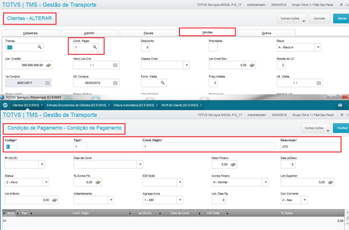Switch to the Fiscais tab

click(x=148, y=33)
